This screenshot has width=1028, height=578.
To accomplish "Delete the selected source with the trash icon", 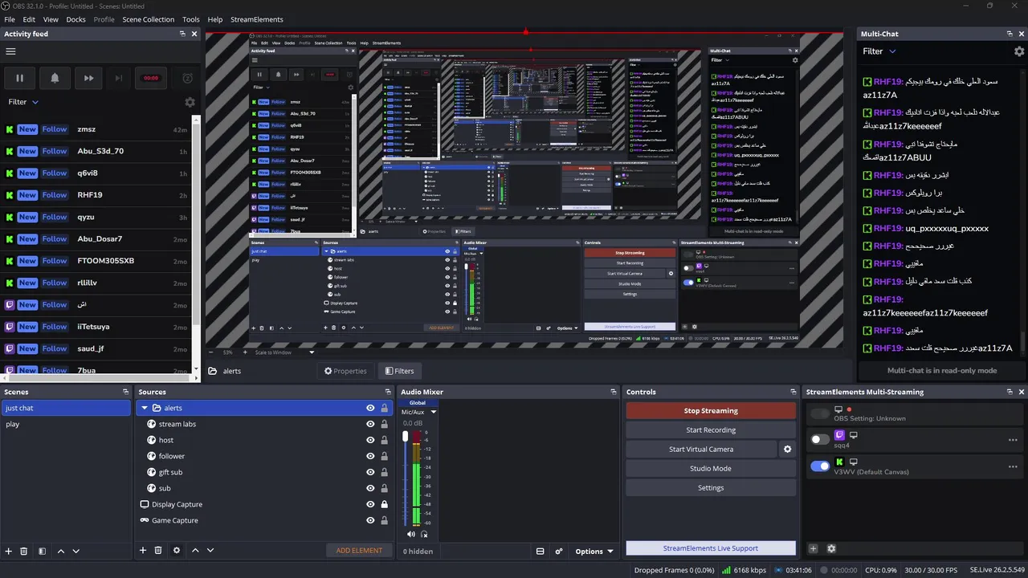I will click(x=158, y=550).
